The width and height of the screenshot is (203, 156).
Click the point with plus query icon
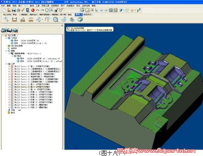(x=6, y=19)
